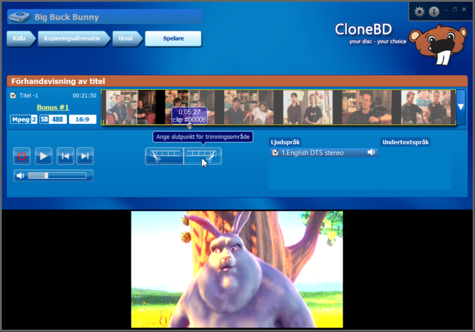Click the Mpeg-2 codec badge

[x=23, y=120]
